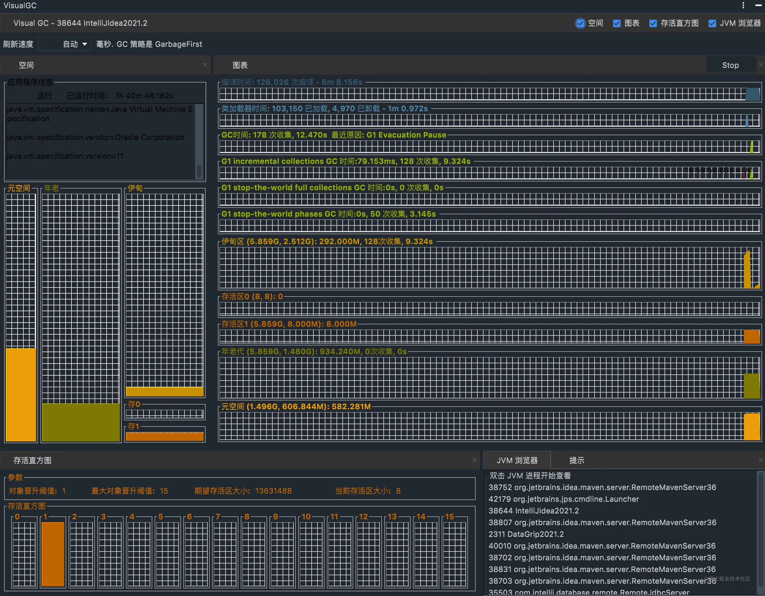Click the minimize dash icon of VisualGC panel
Viewport: 765px width, 596px height.
coord(758,5)
